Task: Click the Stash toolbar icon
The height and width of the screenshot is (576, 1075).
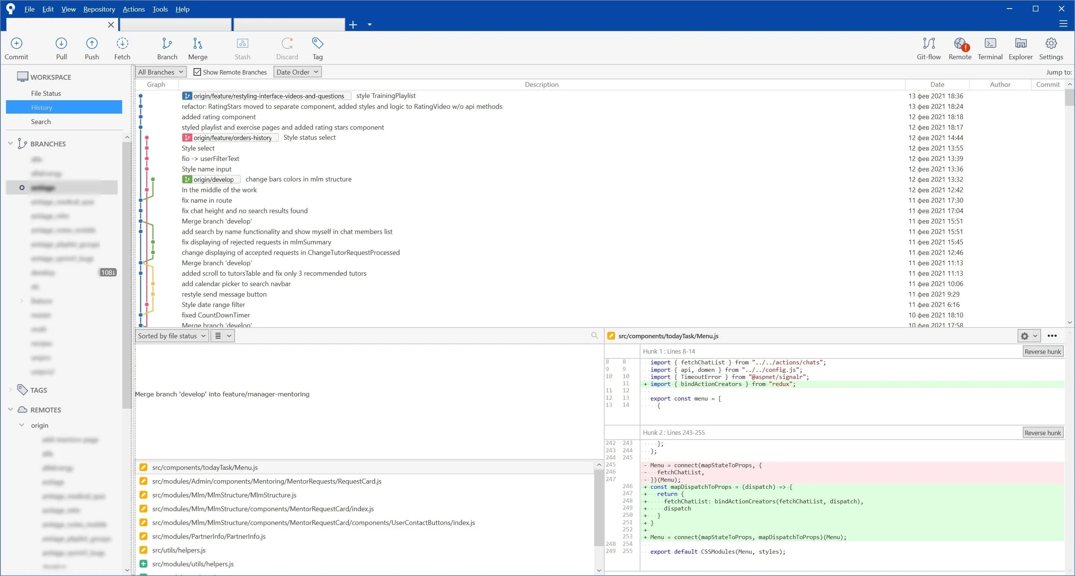Action: click(242, 43)
